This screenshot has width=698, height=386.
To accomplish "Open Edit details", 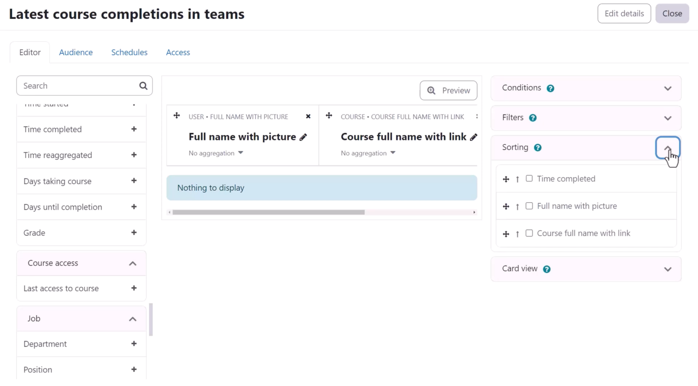I will coord(624,13).
